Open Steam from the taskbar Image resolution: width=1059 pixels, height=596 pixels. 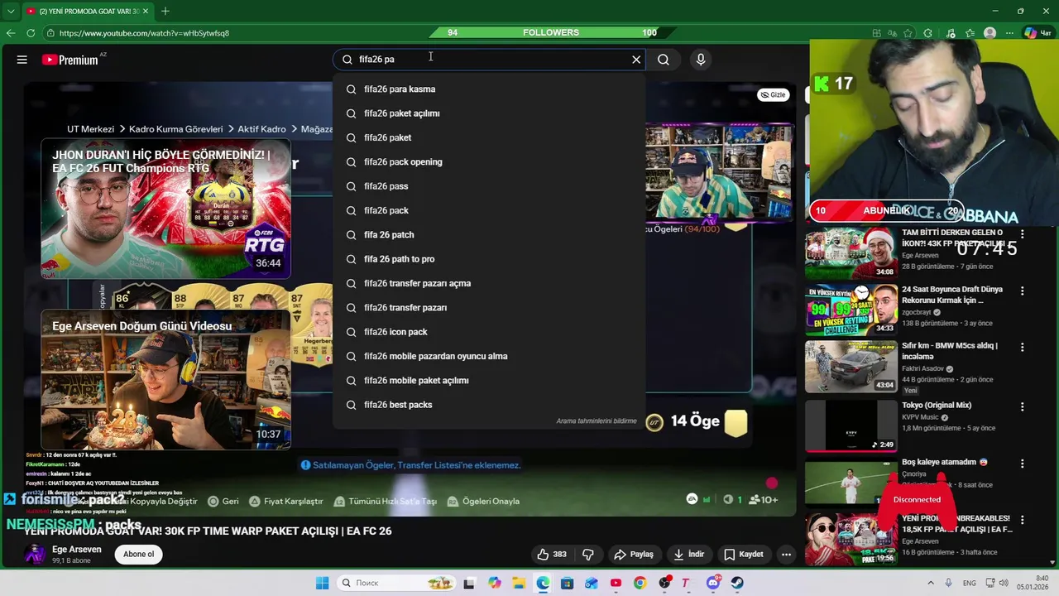[x=736, y=583]
